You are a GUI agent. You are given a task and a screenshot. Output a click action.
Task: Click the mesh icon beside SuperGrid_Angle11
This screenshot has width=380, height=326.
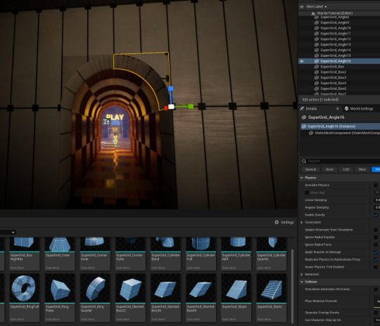pos(317,34)
